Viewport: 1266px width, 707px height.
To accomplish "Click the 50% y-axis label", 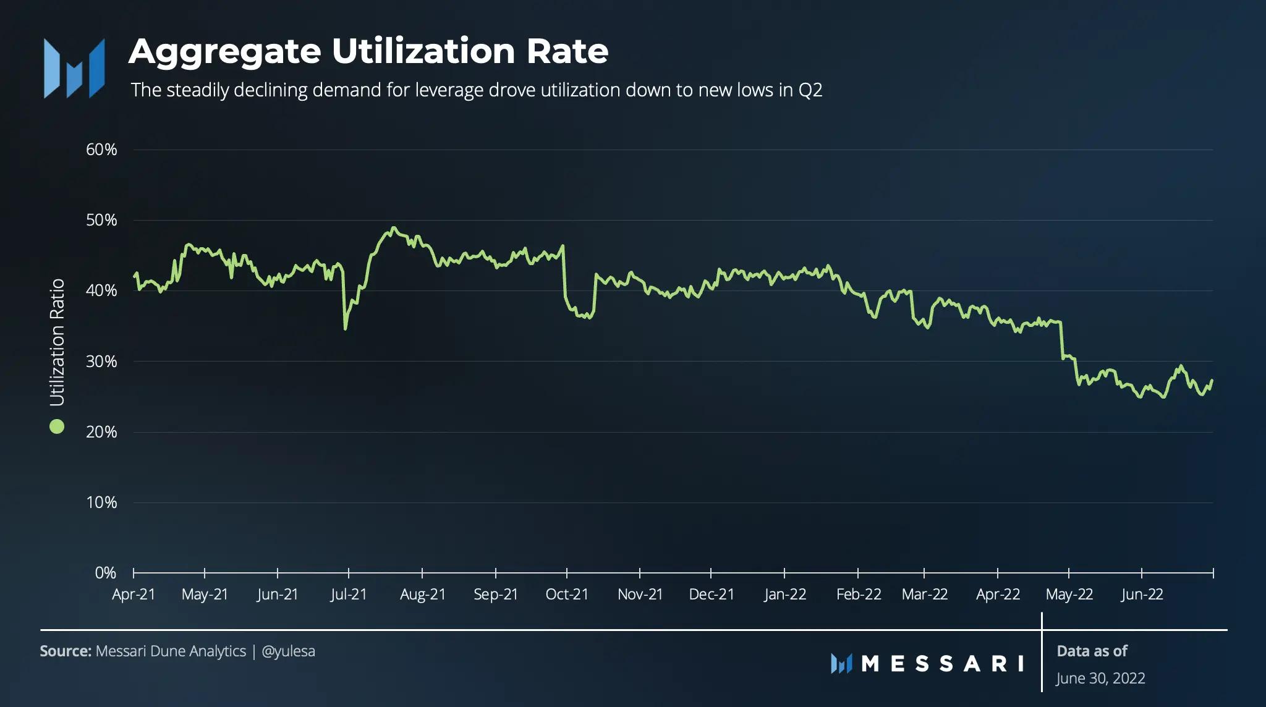I will point(101,220).
